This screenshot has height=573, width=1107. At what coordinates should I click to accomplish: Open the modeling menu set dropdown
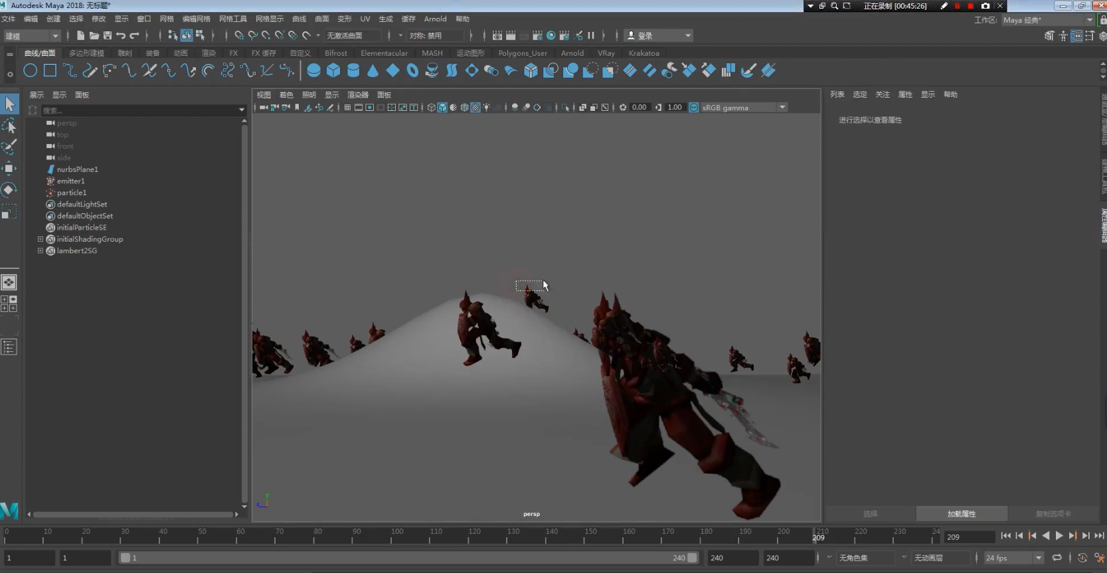tap(32, 36)
